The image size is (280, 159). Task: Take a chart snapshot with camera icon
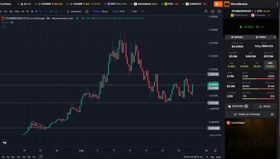pos(219,12)
